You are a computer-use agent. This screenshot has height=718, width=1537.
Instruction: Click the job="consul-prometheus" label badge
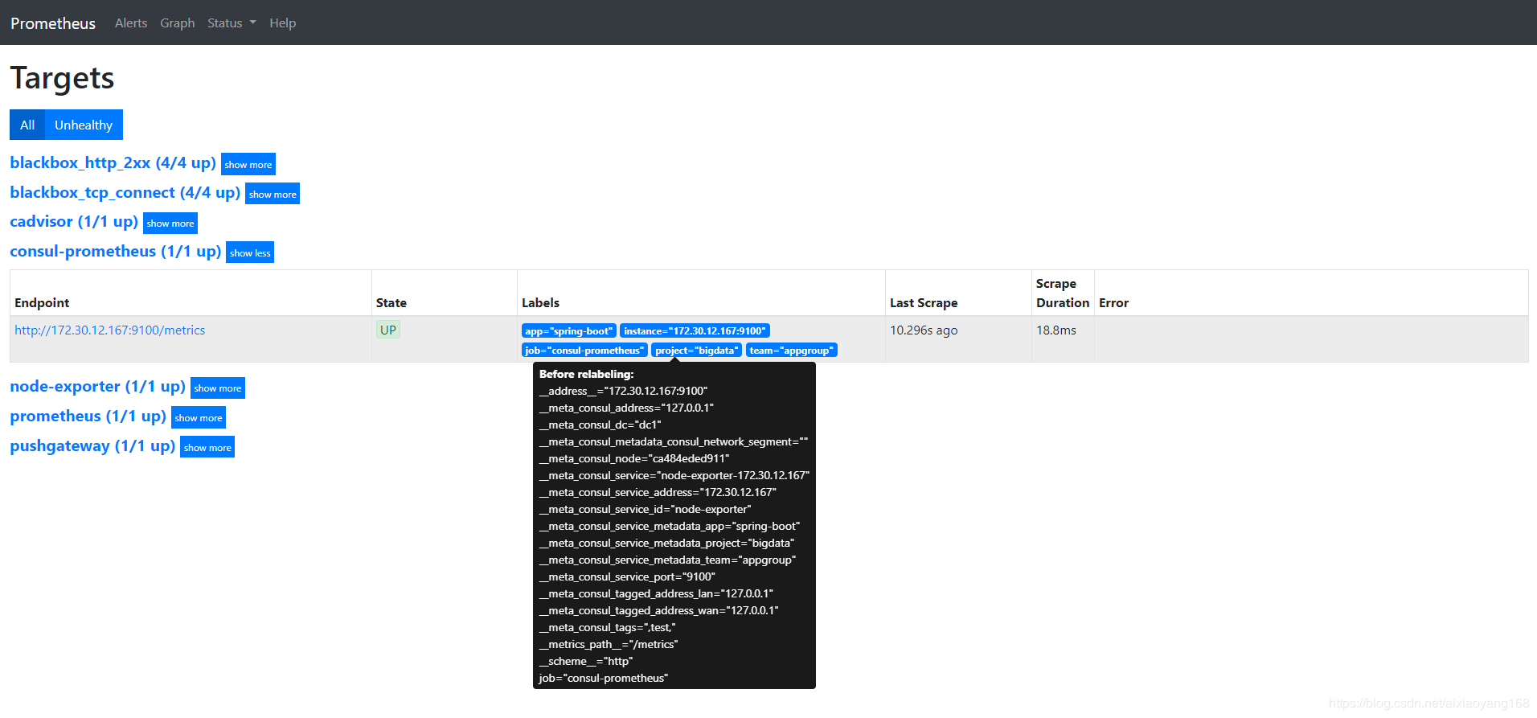coord(584,351)
